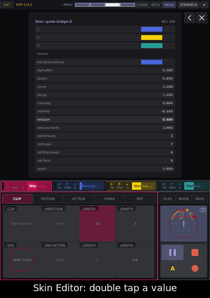Screen dimensions: 210x298
Task: Click the 3D knob on the blue Warmup deck
Action: click(60, 184)
